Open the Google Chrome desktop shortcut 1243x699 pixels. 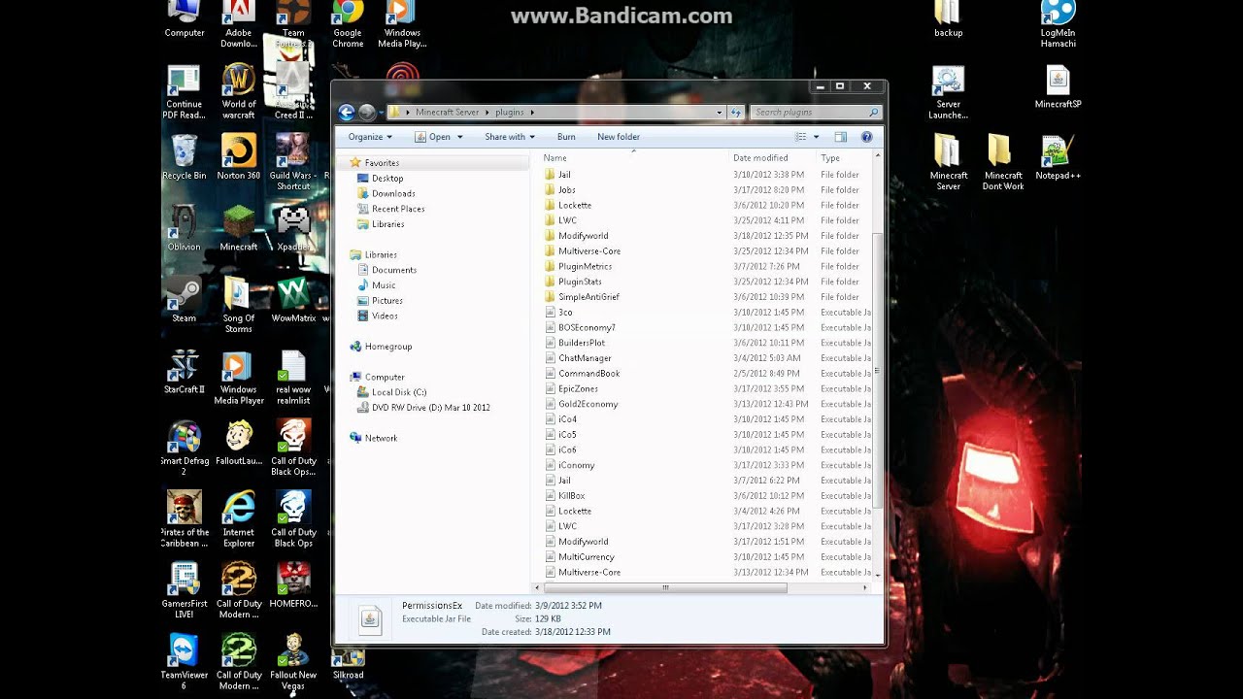point(348,21)
